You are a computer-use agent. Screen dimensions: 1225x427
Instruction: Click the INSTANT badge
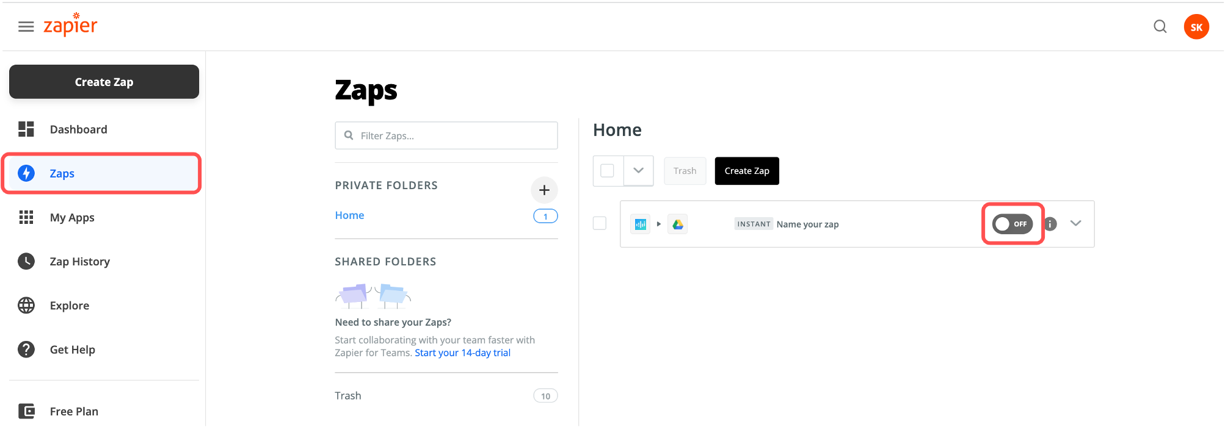point(754,224)
